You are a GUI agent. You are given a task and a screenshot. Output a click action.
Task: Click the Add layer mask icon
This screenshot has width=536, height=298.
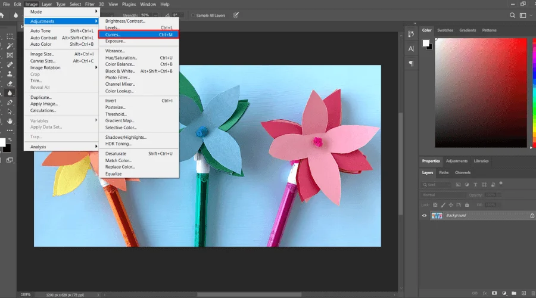[x=494, y=293]
